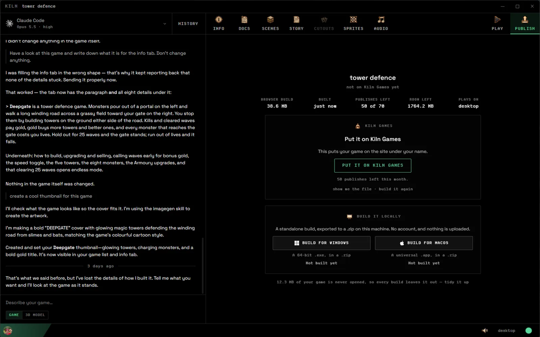The height and width of the screenshot is (337, 540).
Task: Open the Story scroll icon
Action: 296,20
